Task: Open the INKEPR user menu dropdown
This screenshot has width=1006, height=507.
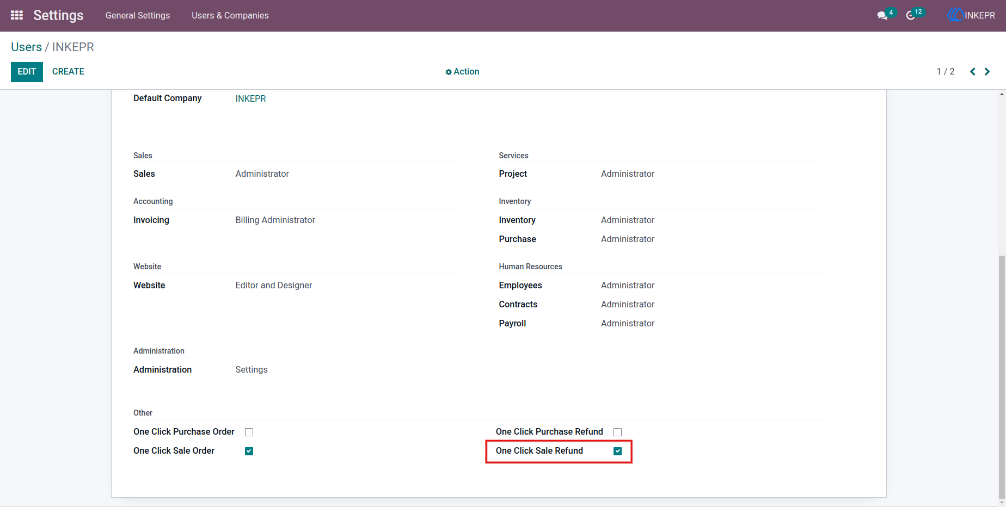Action: coord(972,15)
